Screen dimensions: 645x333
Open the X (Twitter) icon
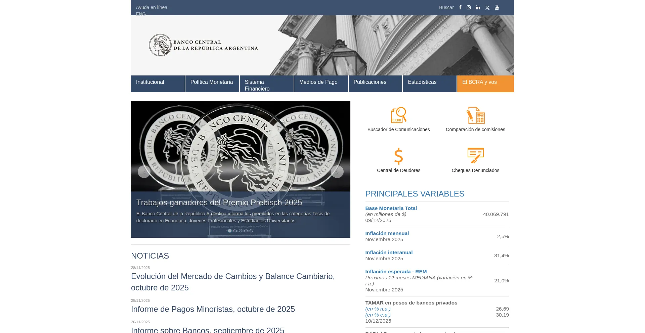pyautogui.click(x=487, y=8)
